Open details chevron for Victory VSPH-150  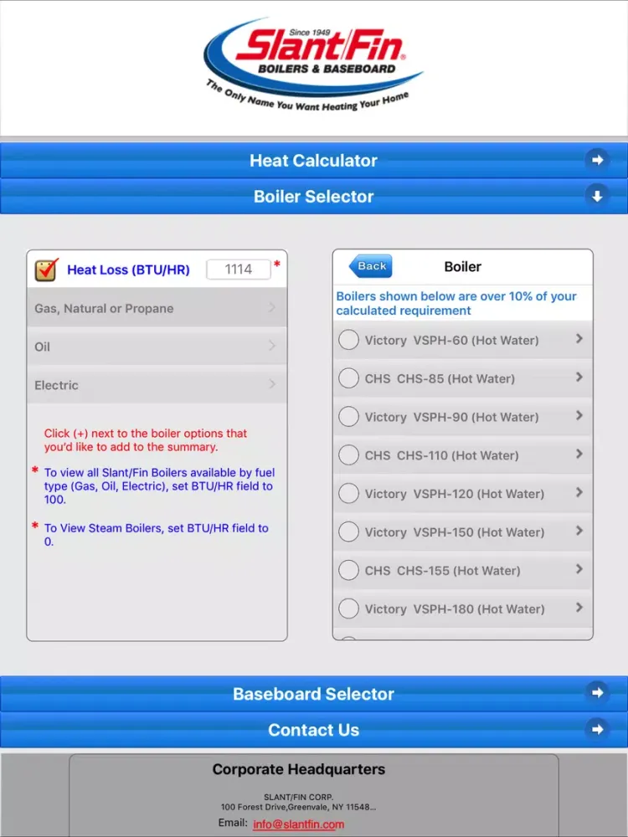click(579, 531)
